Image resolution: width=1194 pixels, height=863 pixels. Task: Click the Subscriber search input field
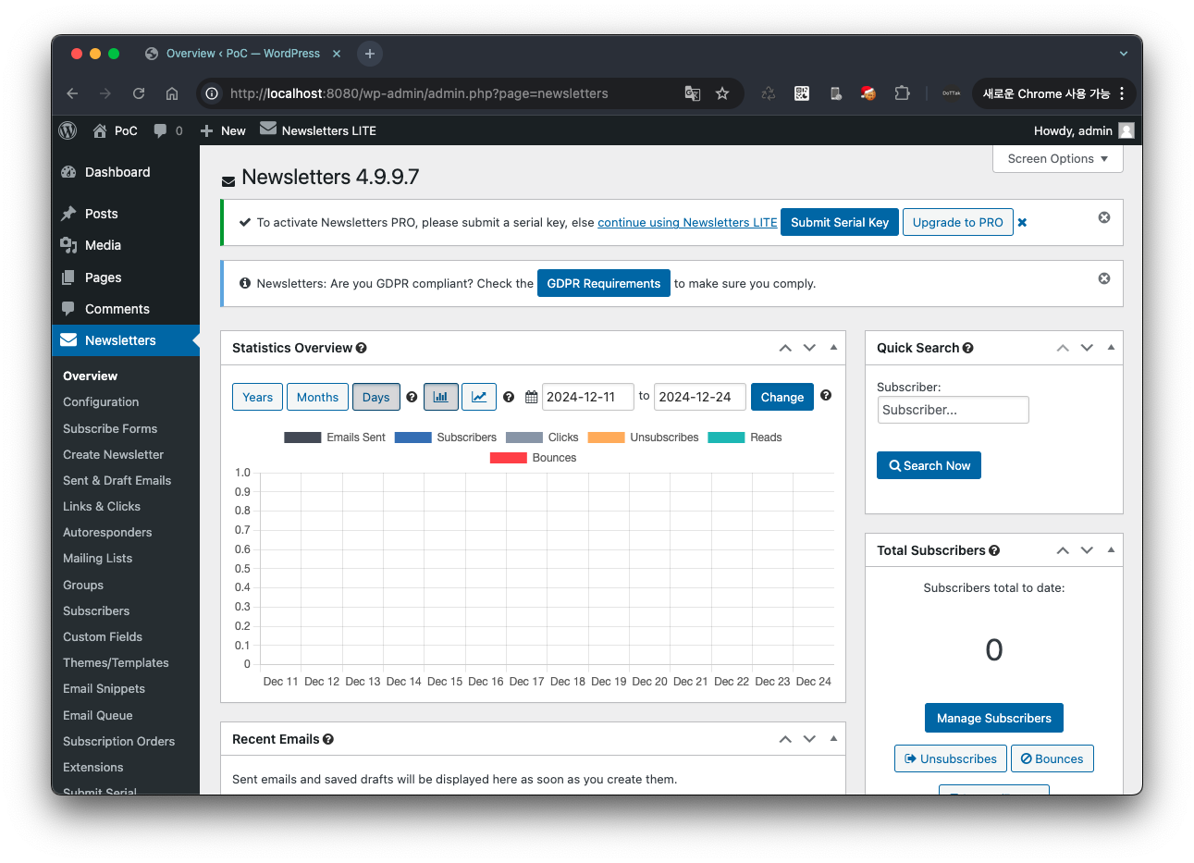pyautogui.click(x=953, y=410)
